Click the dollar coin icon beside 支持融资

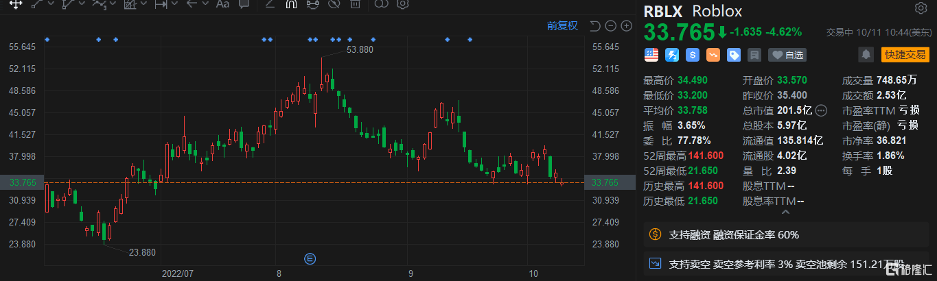pyautogui.click(x=655, y=234)
